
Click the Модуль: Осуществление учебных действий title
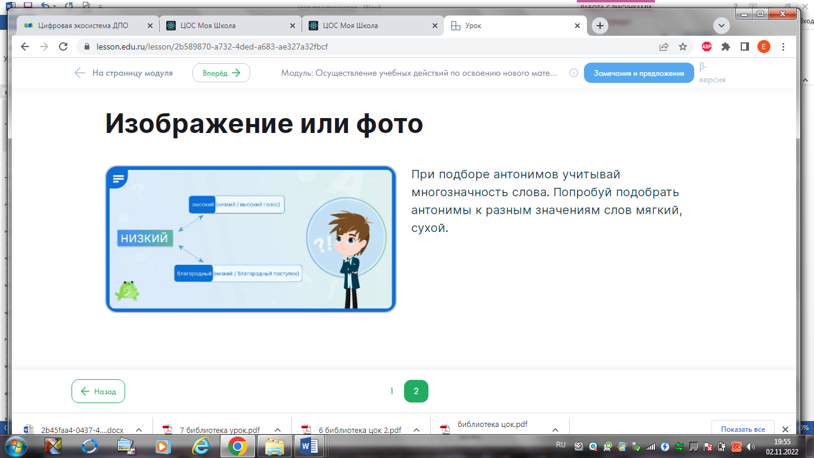click(x=420, y=73)
